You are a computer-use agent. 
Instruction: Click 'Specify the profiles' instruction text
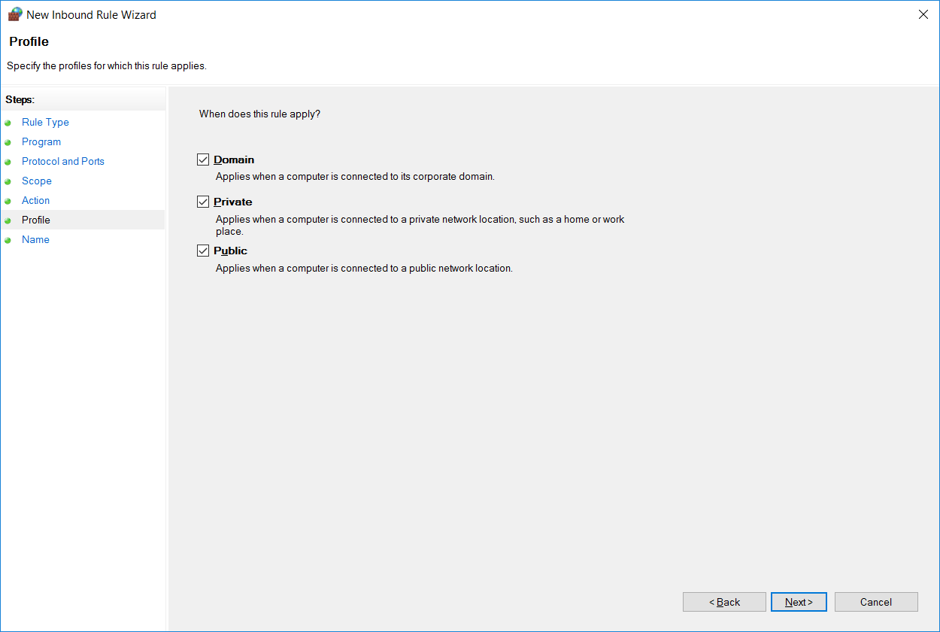click(x=107, y=65)
